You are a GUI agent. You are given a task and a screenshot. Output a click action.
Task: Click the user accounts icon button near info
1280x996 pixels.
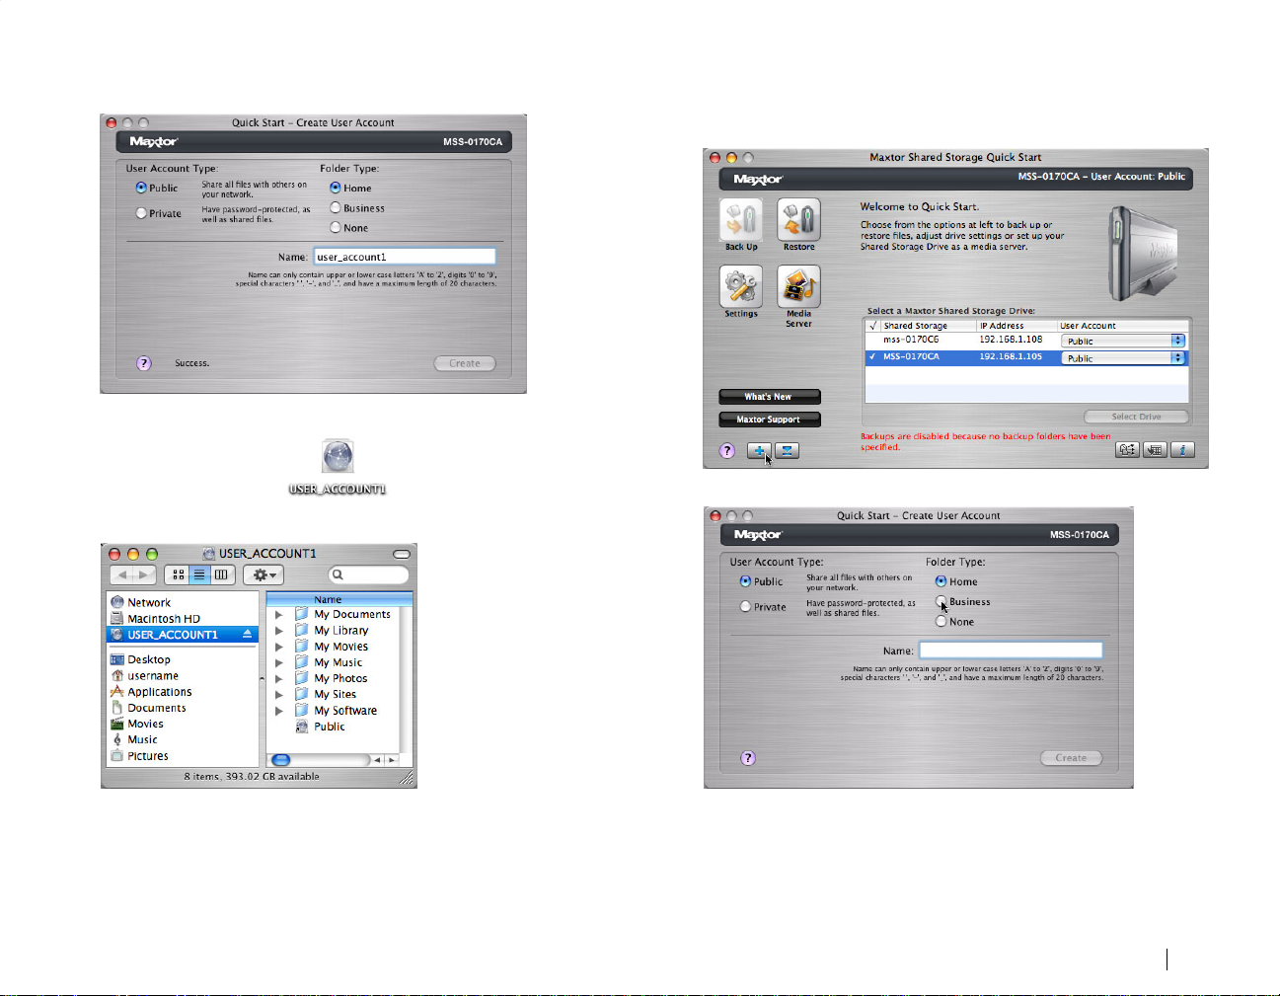(1127, 450)
